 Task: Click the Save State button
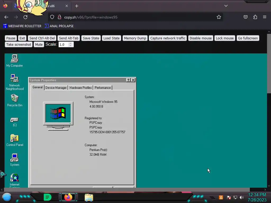[x=91, y=38]
